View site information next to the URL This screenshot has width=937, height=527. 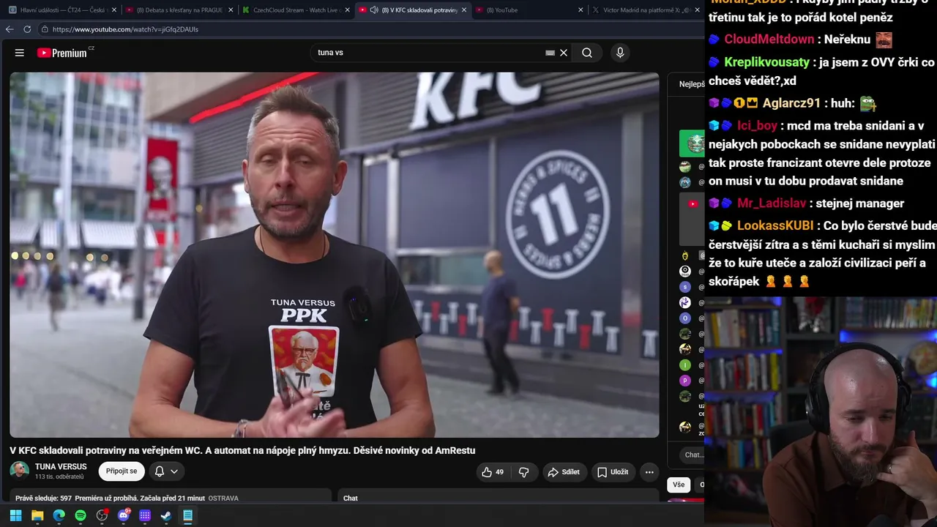[x=45, y=29]
